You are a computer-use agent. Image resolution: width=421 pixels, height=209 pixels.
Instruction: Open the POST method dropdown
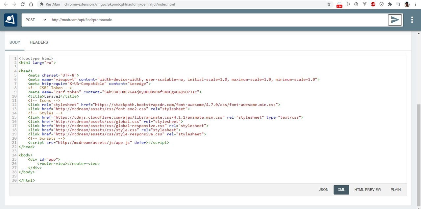click(36, 20)
